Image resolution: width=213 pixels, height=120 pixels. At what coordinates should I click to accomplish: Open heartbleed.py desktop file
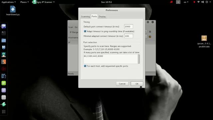pyautogui.click(x=13, y=11)
